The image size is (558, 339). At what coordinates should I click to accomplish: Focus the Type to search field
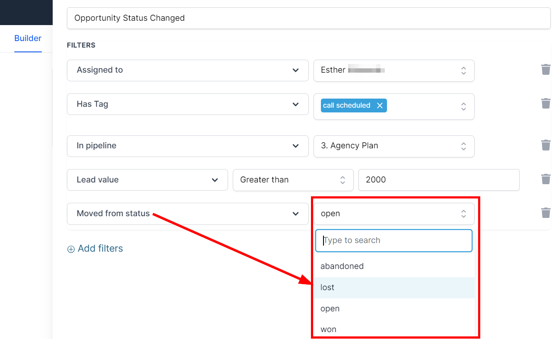[x=394, y=240]
